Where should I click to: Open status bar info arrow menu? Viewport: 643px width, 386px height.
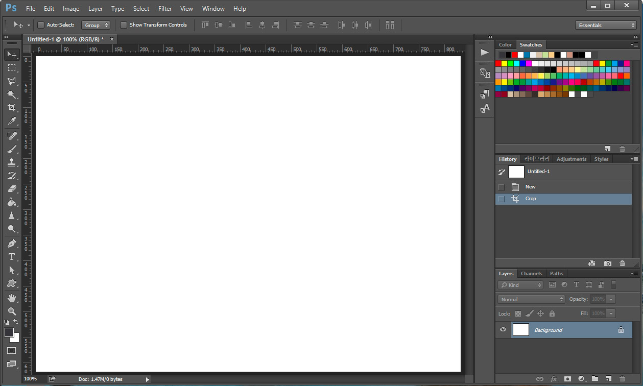pyautogui.click(x=148, y=379)
